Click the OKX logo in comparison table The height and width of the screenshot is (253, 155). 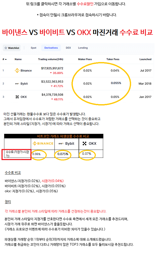(x=89, y=143)
